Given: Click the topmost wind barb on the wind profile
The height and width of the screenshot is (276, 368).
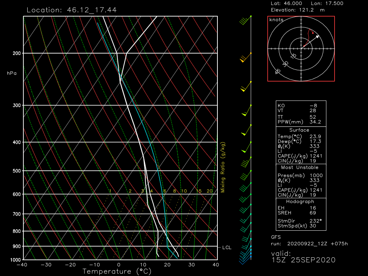Looking at the screenshot, I should click(x=245, y=20).
